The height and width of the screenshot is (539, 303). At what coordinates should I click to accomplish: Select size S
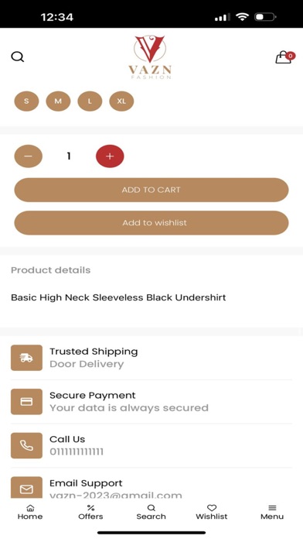26,101
